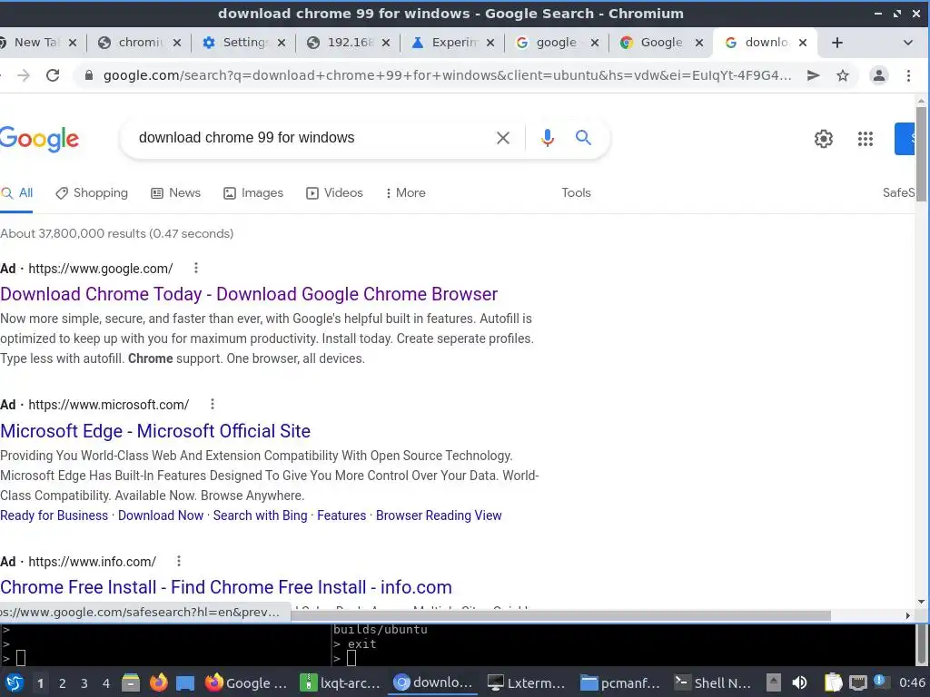Launch Firefox from the panel quick launcher
Viewport: 930px width, 697px height.
click(158, 682)
